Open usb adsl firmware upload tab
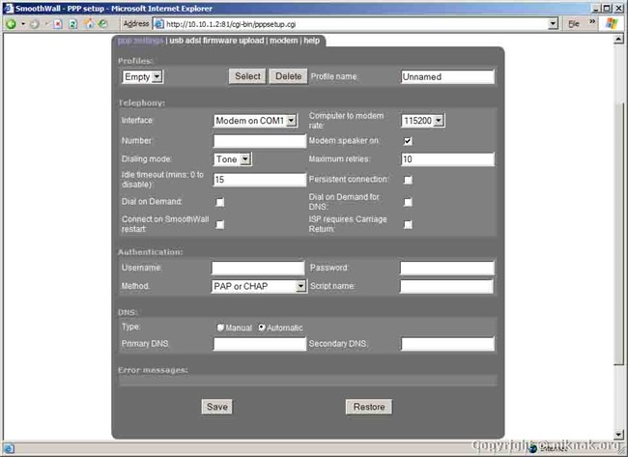 [x=216, y=41]
